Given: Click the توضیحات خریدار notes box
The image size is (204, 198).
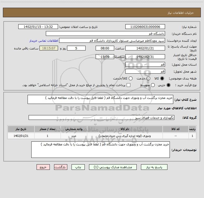Looking at the screenshot, I should (100, 150).
